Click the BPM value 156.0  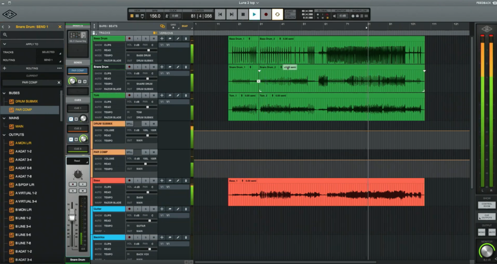point(155,16)
